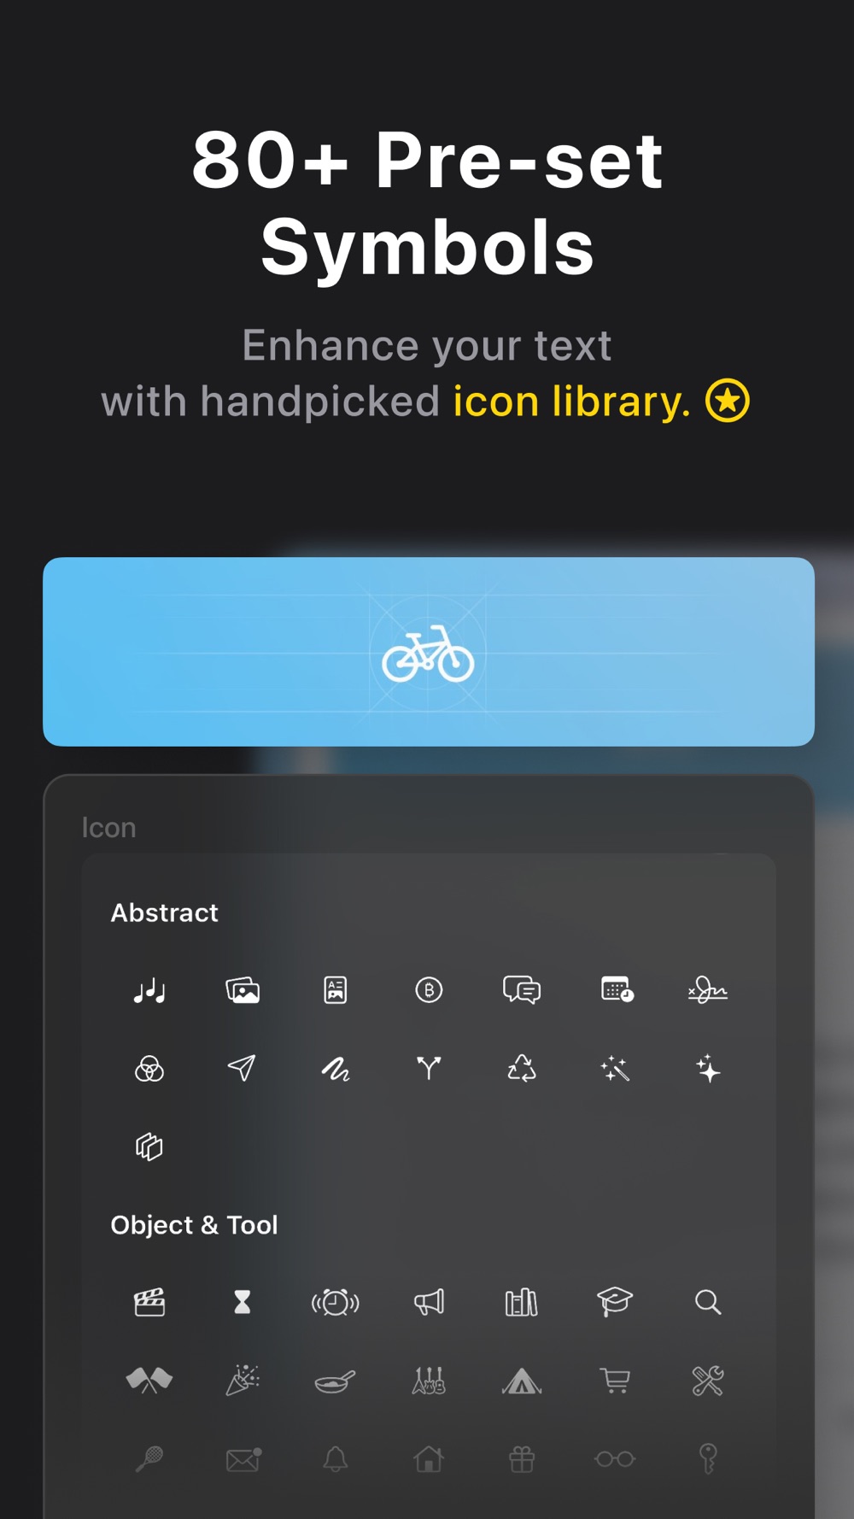Choose the party popper icon
The width and height of the screenshot is (854, 1519).
[x=243, y=1381]
